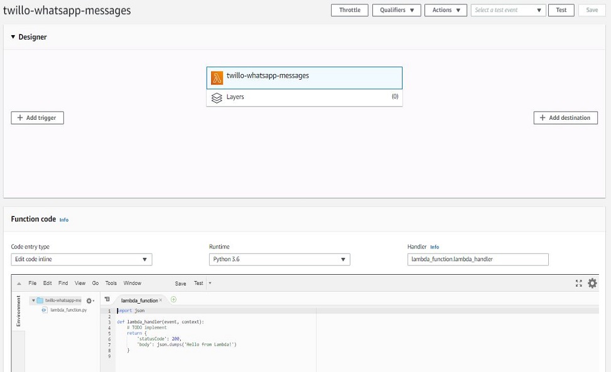
Task: Select the Layers row in Designer
Action: [x=305, y=98]
